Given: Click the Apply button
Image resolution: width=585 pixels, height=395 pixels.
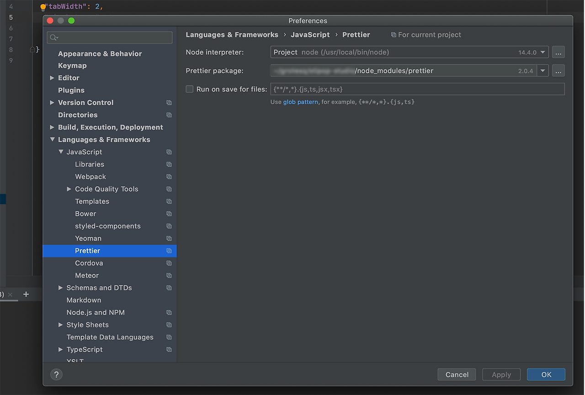Looking at the screenshot, I should (x=501, y=374).
